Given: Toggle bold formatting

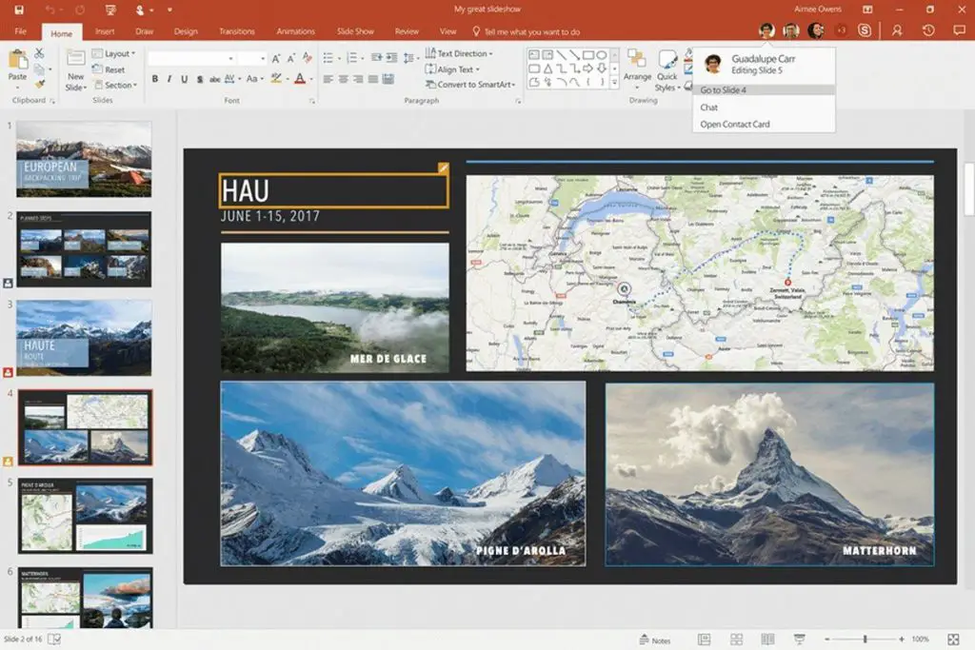Looking at the screenshot, I should 155,79.
